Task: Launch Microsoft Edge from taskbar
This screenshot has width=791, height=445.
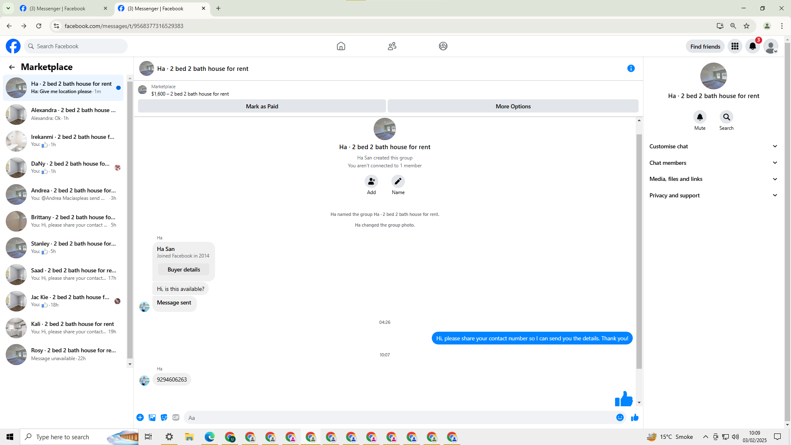Action: [x=210, y=437]
